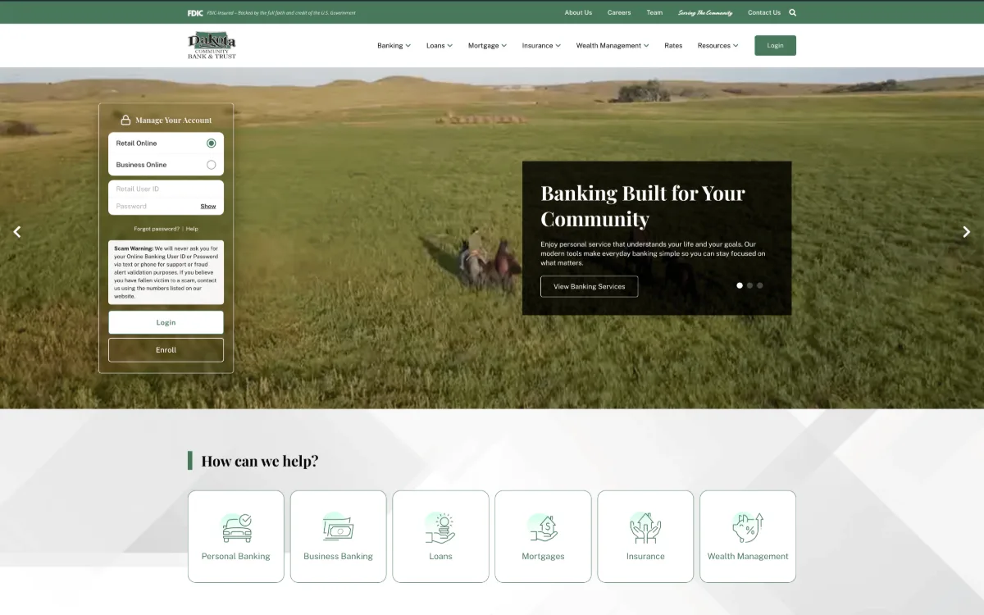Select the Business Online radio button
The width and height of the screenshot is (984, 615).
[x=211, y=165]
